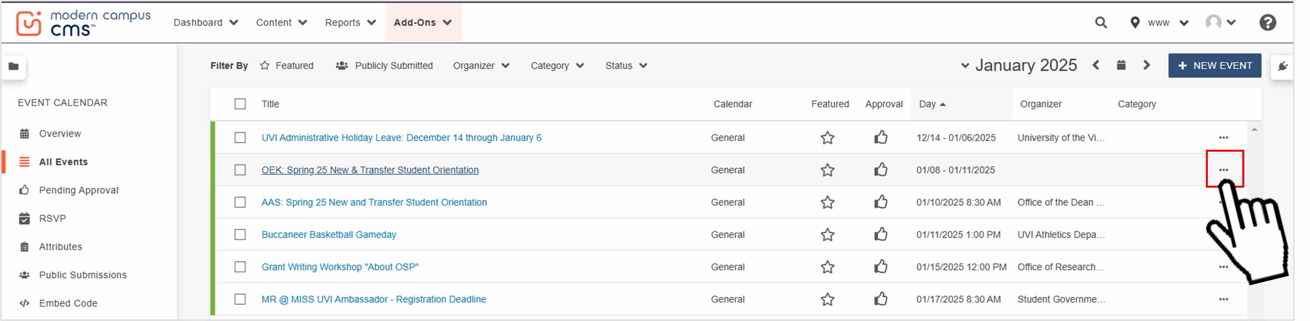Go to next month arrow
Image resolution: width=1310 pixels, height=321 pixels.
point(1146,65)
